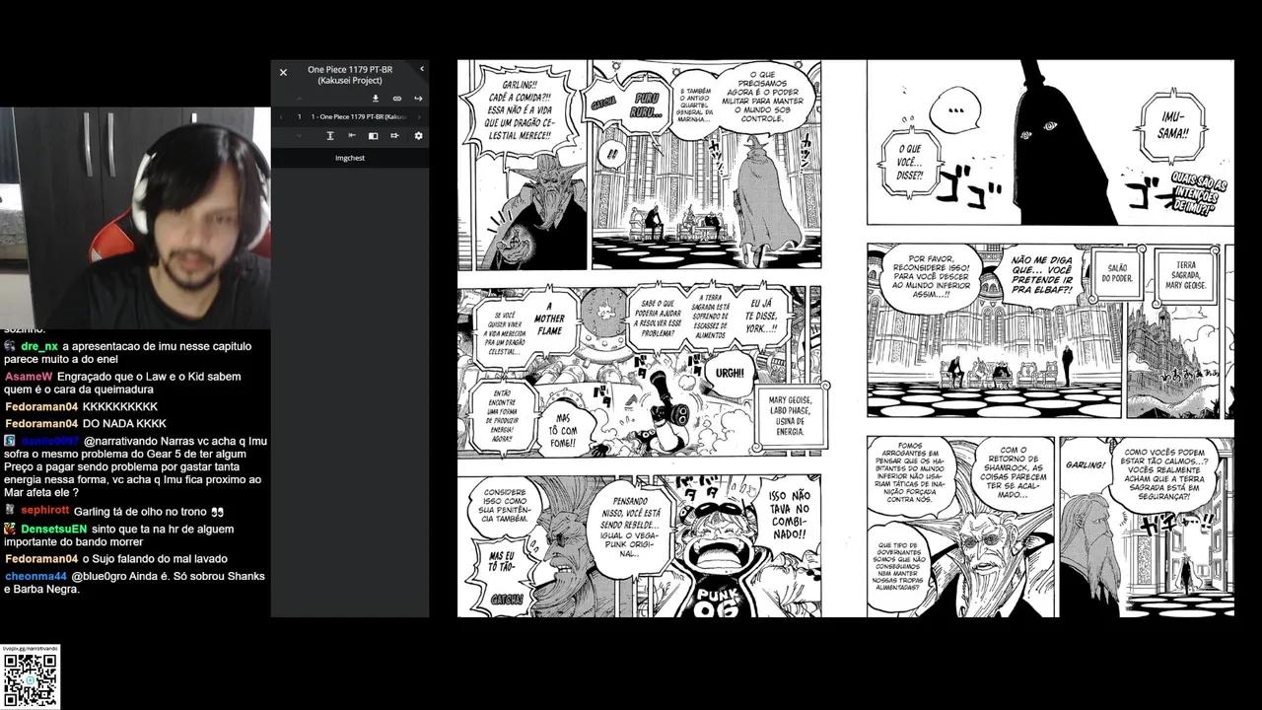The height and width of the screenshot is (710, 1262).
Task: Toggle reading direction icon
Action: (394, 135)
